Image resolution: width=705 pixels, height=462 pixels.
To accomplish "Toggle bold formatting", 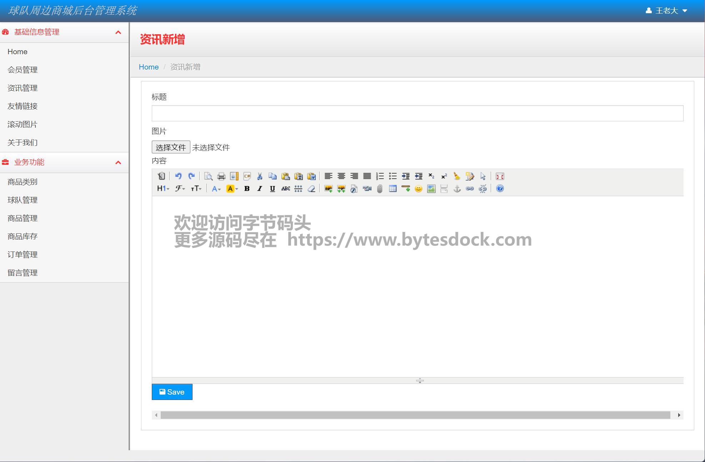I will [247, 189].
